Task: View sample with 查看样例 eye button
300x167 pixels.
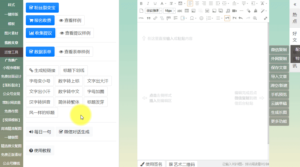Action: (x=70, y=21)
